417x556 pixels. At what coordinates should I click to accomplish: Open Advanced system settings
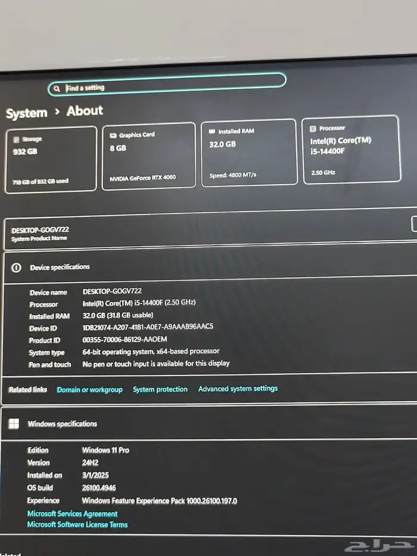pos(238,389)
